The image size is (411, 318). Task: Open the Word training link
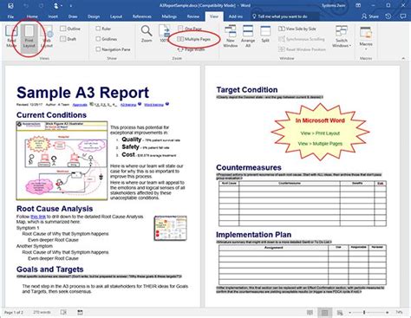153,105
